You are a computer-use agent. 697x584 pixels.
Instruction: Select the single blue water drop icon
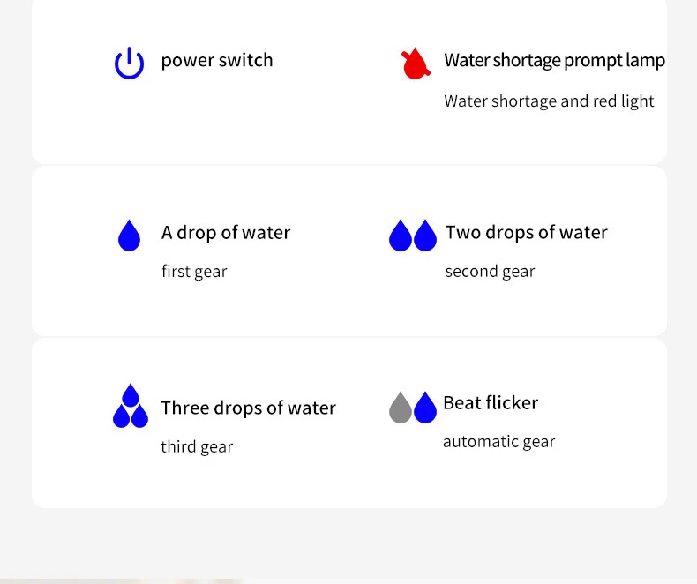click(130, 236)
